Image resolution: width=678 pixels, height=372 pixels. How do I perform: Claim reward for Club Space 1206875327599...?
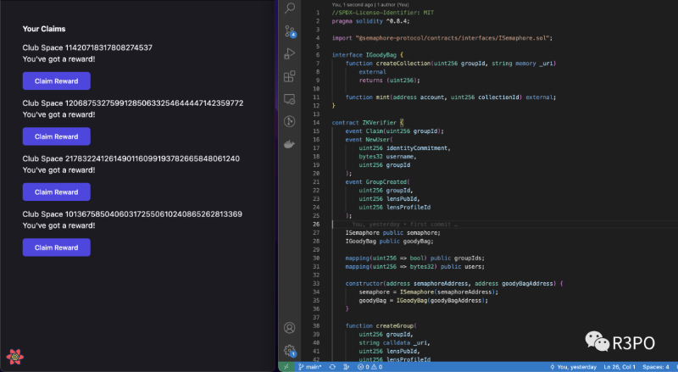(57, 136)
